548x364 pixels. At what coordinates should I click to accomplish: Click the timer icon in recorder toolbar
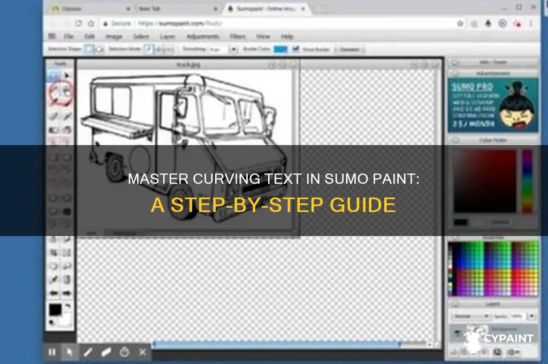tap(124, 352)
